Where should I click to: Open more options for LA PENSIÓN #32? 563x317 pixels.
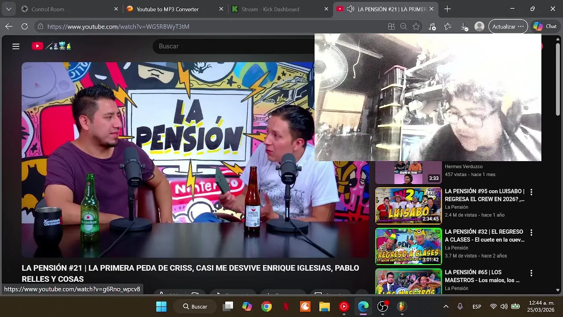click(531, 232)
